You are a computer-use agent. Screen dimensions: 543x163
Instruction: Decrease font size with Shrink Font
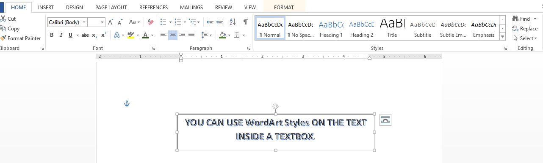(x=120, y=22)
